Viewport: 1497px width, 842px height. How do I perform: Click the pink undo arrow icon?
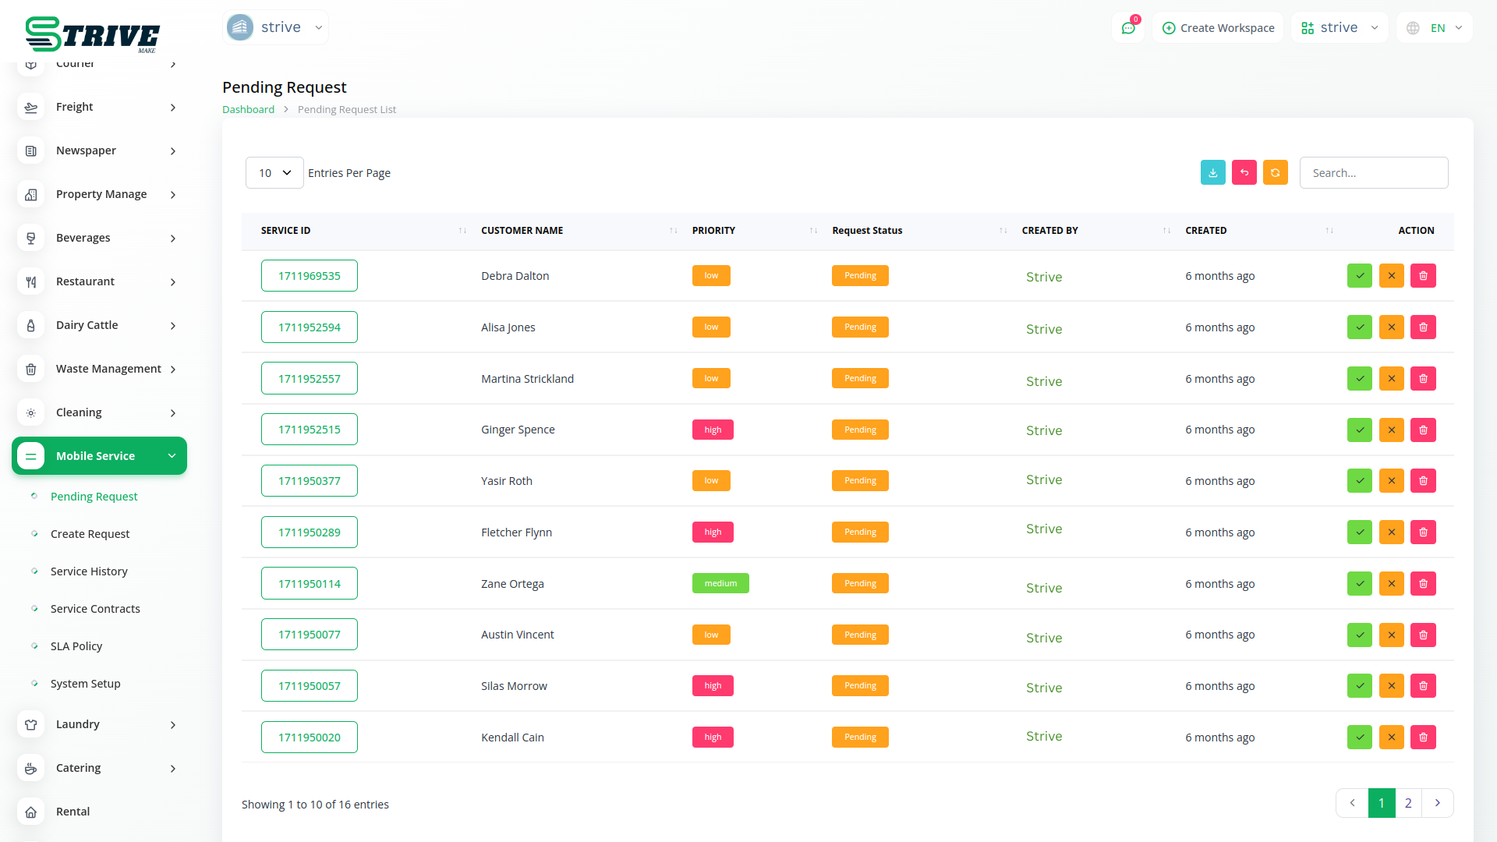[1244, 172]
